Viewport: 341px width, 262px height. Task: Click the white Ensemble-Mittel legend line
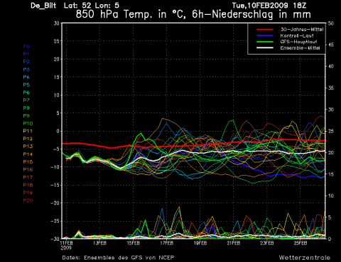coord(265,48)
